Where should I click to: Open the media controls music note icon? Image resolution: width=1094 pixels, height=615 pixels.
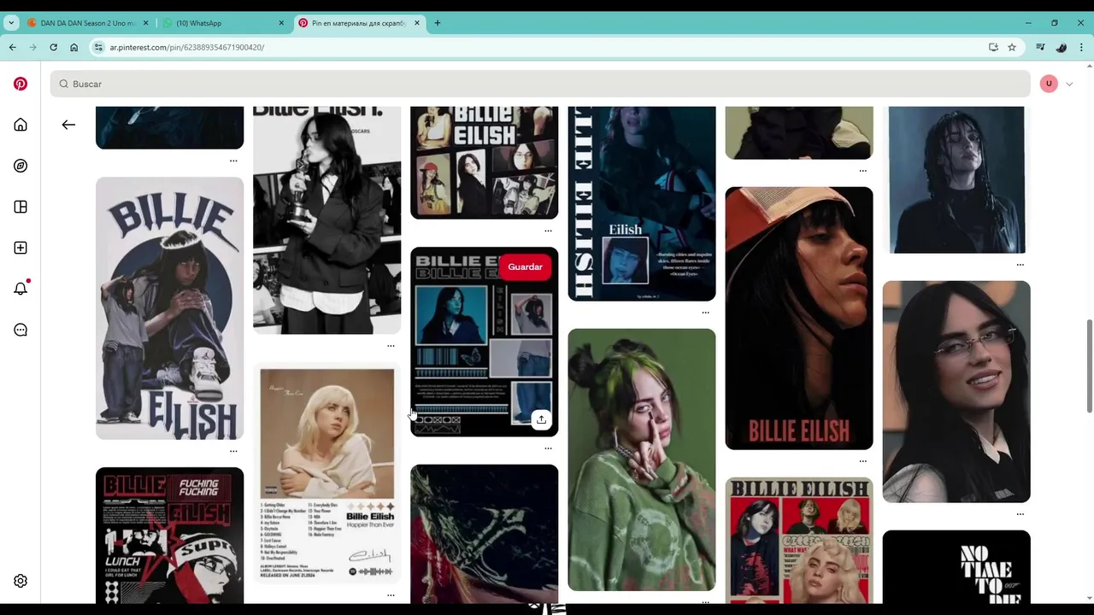[x=1040, y=47]
